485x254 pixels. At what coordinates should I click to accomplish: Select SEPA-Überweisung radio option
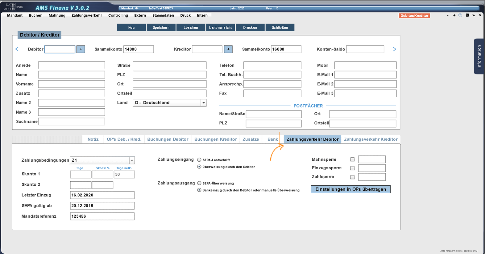point(199,183)
